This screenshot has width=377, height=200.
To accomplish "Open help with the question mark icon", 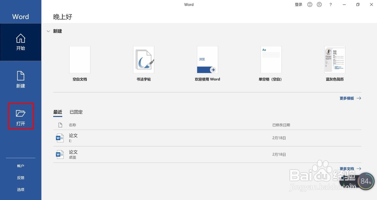I will (x=331, y=5).
